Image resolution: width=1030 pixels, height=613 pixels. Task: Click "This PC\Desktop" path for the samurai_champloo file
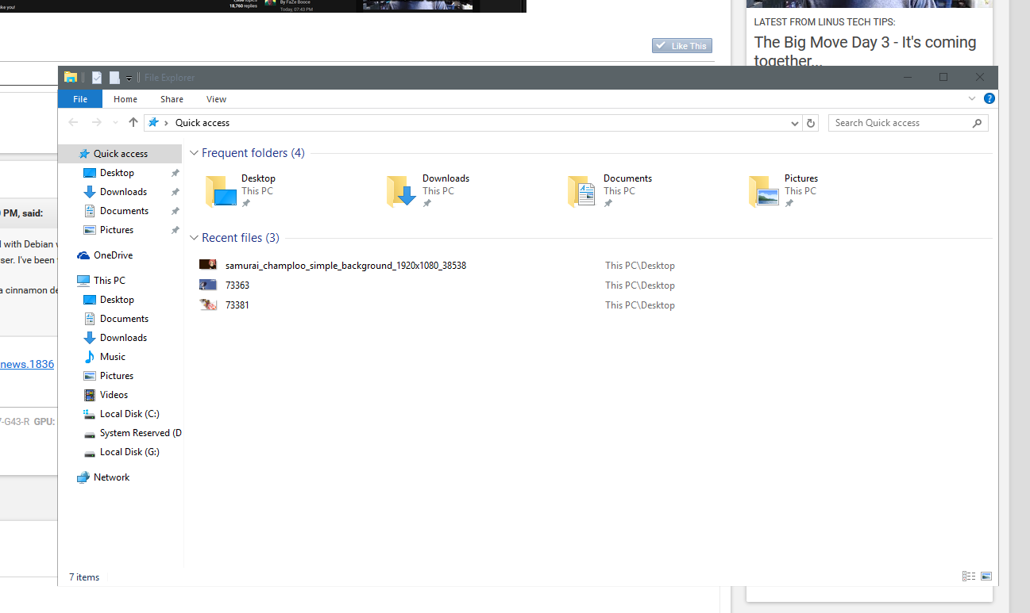pos(640,266)
